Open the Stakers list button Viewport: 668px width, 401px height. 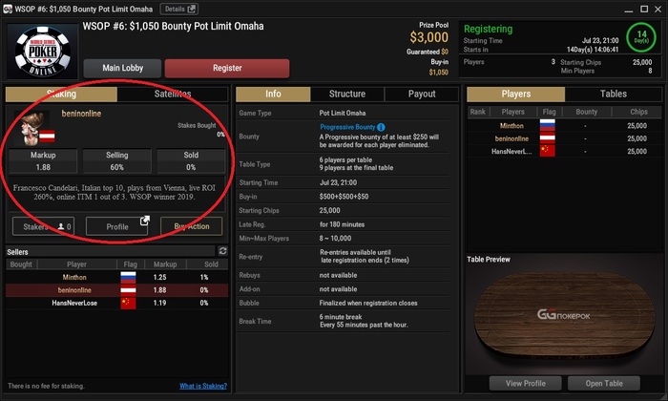pyautogui.click(x=43, y=226)
